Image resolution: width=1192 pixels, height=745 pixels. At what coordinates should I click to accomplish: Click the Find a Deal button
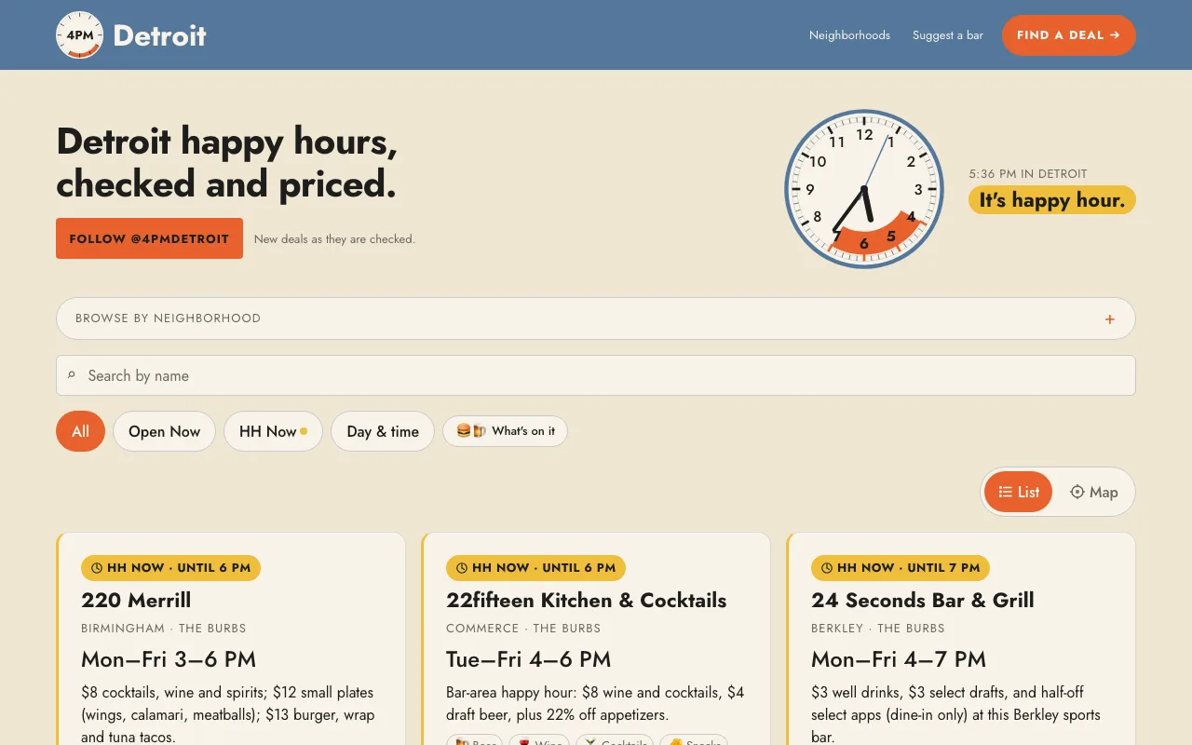click(1068, 35)
